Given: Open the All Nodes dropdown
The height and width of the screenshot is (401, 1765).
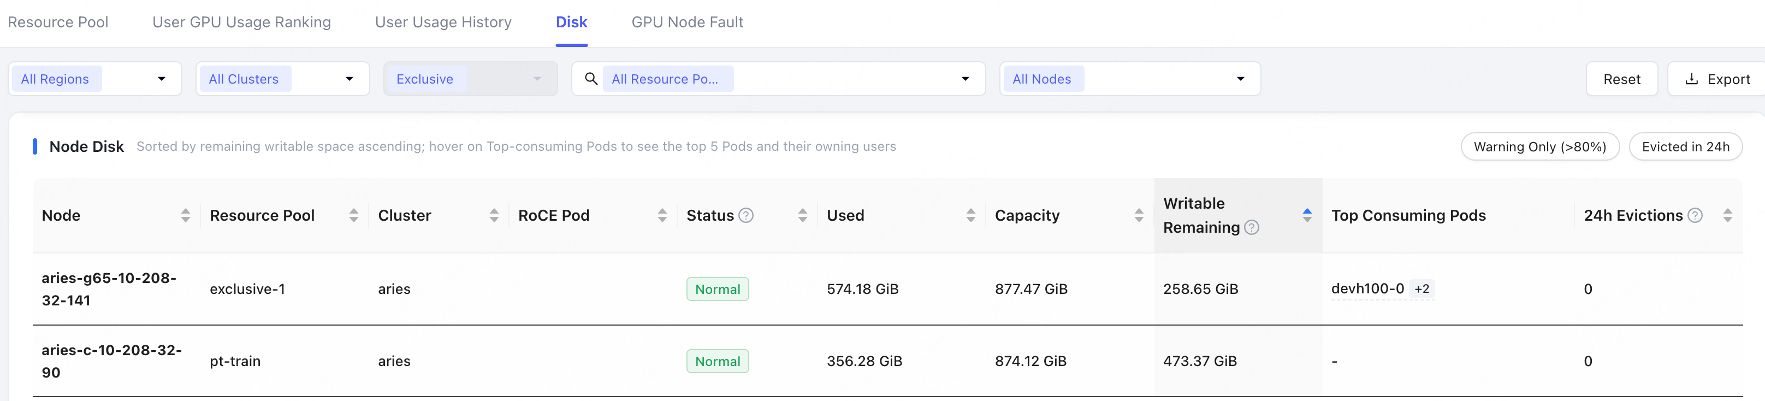Looking at the screenshot, I should pyautogui.click(x=1129, y=79).
